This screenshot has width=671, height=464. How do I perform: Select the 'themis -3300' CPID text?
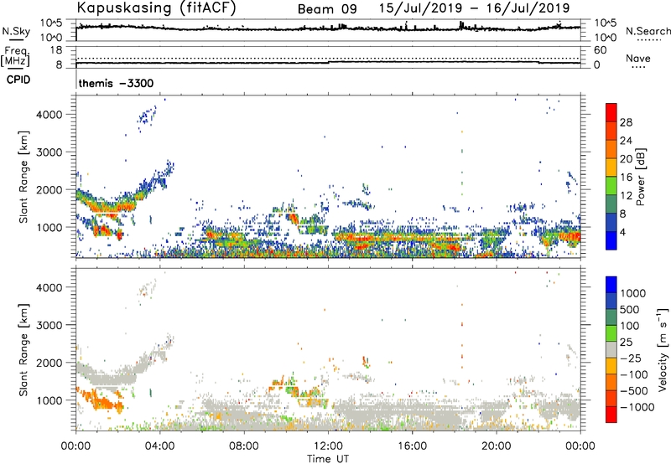point(116,83)
